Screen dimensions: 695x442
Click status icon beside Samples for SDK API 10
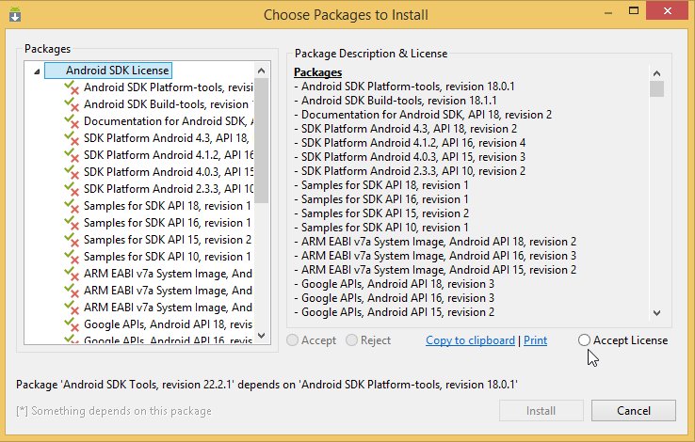click(x=72, y=257)
